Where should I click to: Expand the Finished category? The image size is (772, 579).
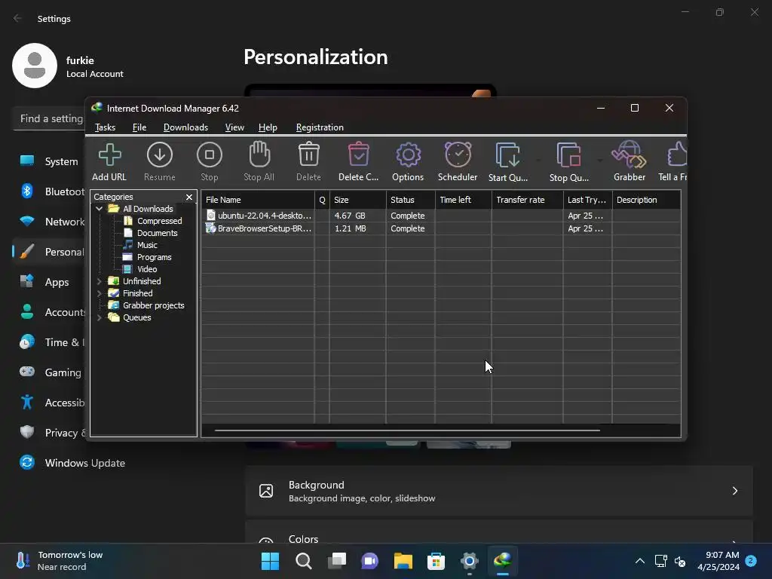[99, 293]
